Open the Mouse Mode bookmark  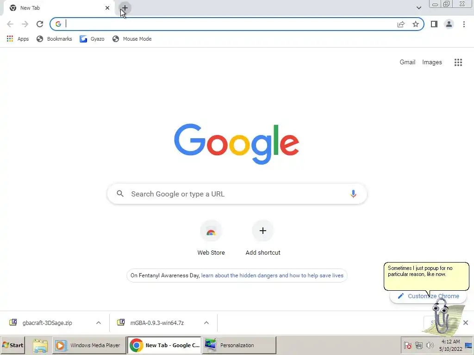tap(132, 39)
